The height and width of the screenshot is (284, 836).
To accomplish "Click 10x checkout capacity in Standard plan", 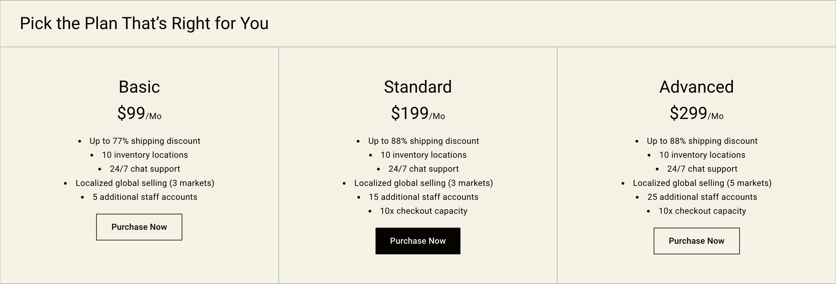I will pyautogui.click(x=423, y=211).
